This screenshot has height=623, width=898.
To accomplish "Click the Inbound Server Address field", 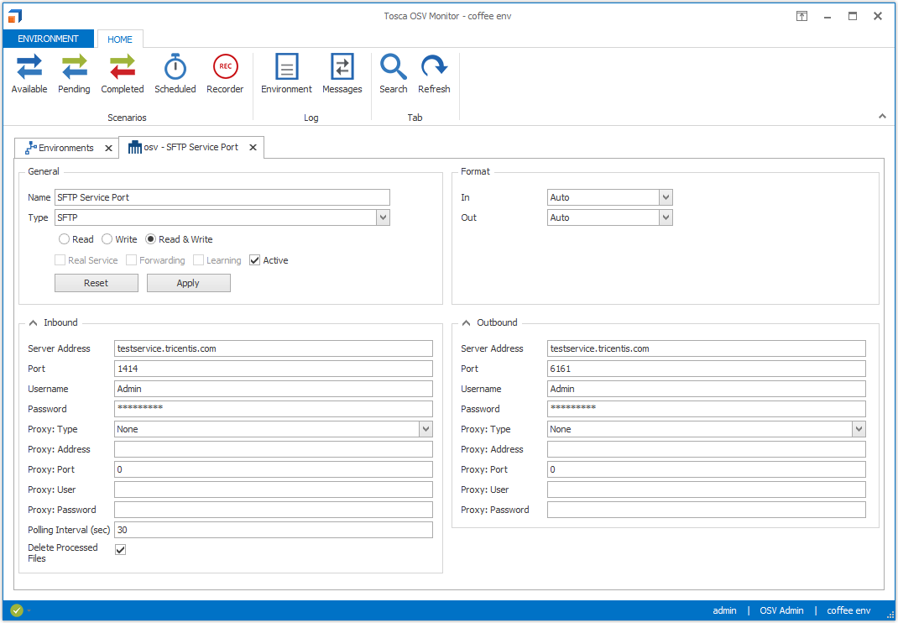I will point(273,348).
